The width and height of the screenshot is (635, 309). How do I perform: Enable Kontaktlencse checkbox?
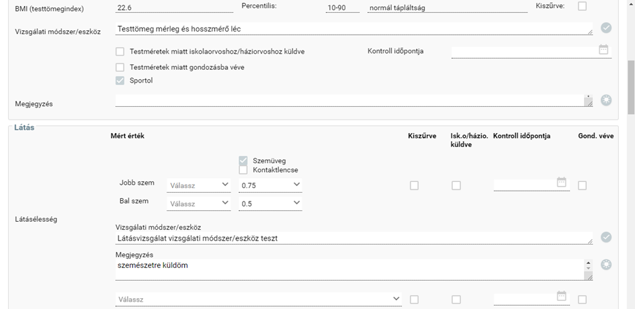pos(243,170)
